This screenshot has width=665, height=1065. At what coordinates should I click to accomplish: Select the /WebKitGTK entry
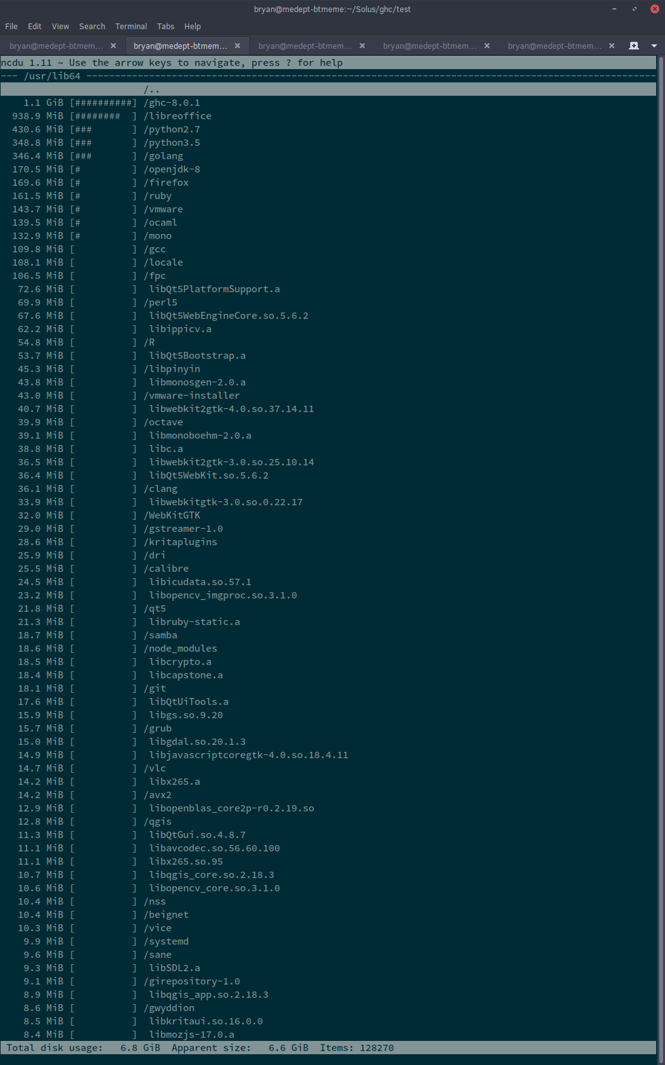click(328, 515)
